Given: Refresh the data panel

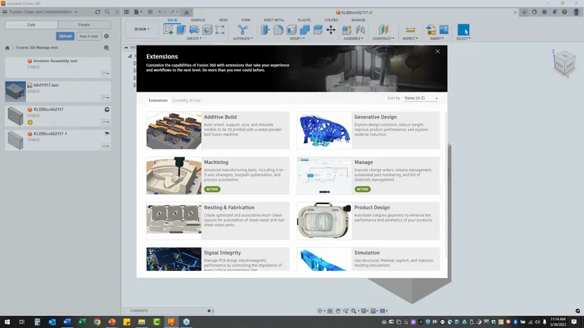Looking at the screenshot, I should click(x=97, y=12).
